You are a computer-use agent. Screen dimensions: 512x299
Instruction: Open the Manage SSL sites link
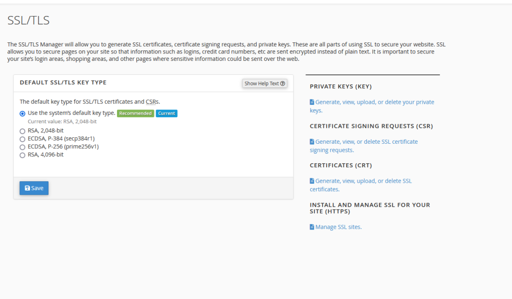[x=338, y=227]
